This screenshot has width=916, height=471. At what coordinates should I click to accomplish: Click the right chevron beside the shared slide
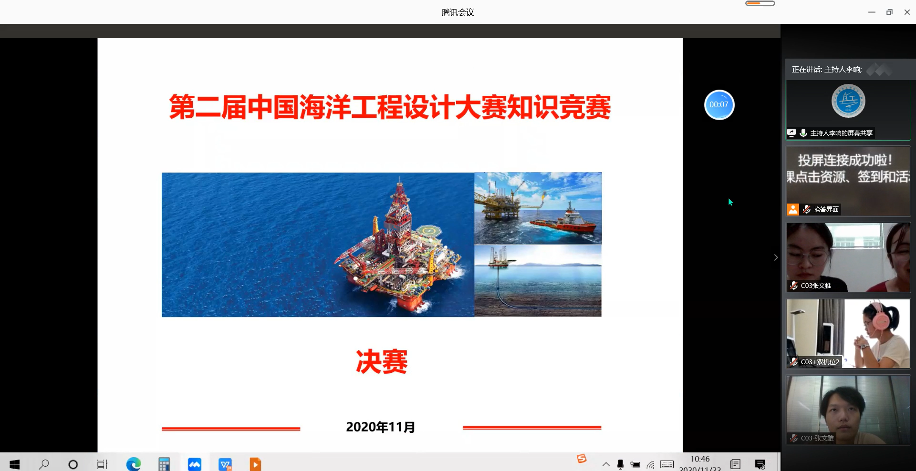pyautogui.click(x=776, y=257)
